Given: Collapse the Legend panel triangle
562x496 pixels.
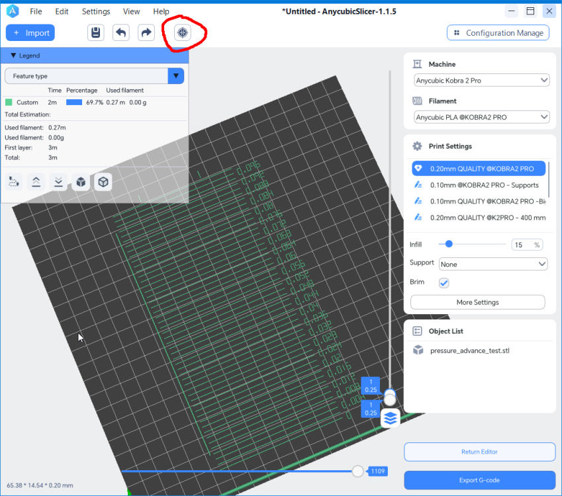Looking at the screenshot, I should [x=13, y=56].
